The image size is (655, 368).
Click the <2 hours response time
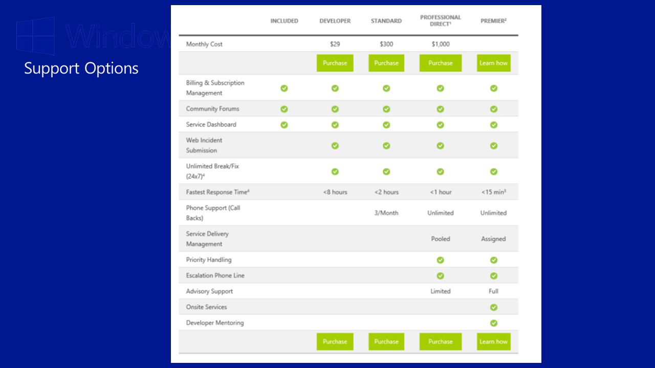coord(386,192)
